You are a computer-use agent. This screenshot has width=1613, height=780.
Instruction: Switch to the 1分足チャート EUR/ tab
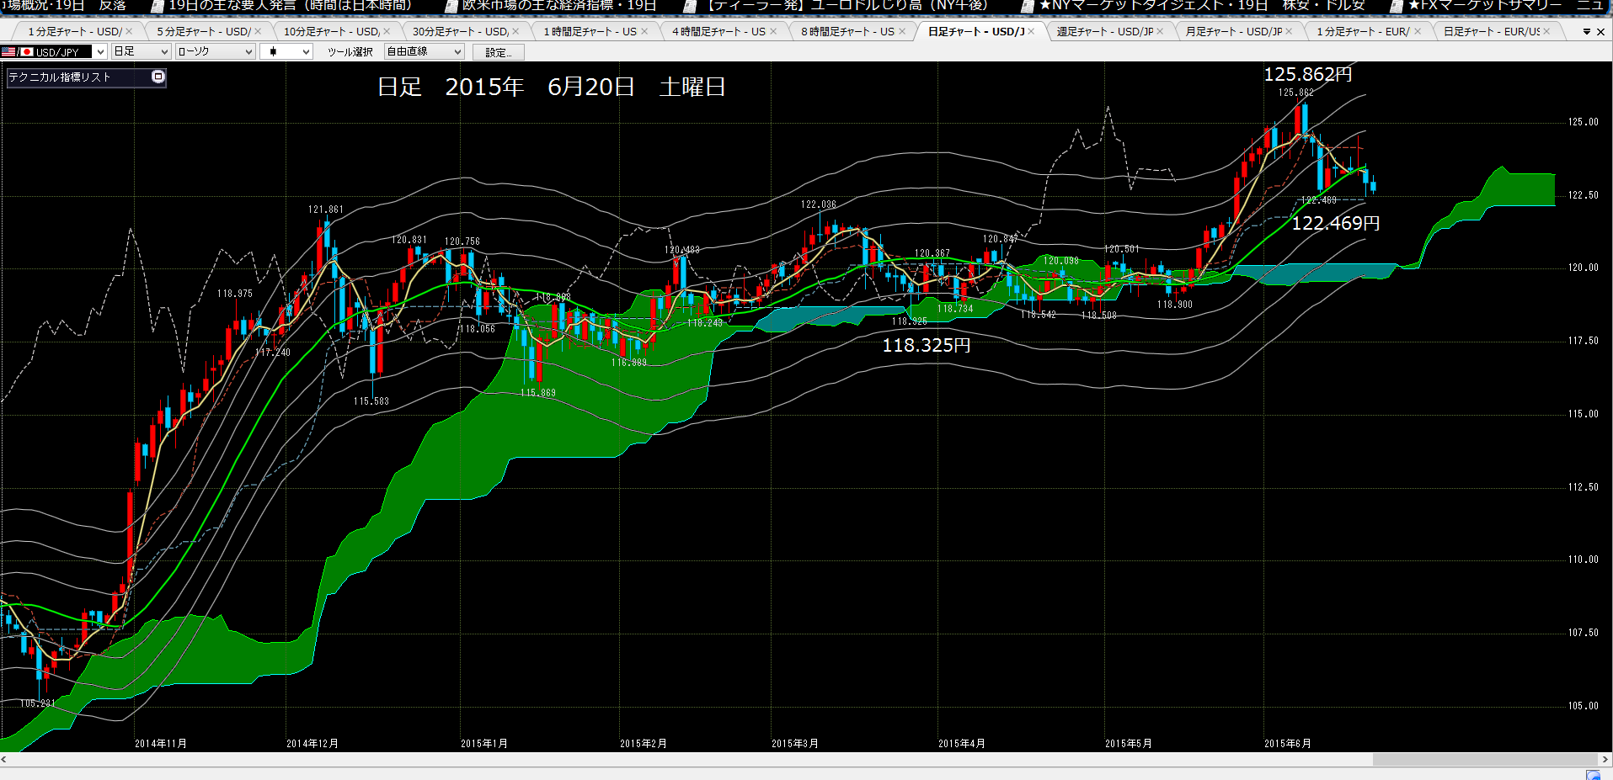click(1363, 31)
